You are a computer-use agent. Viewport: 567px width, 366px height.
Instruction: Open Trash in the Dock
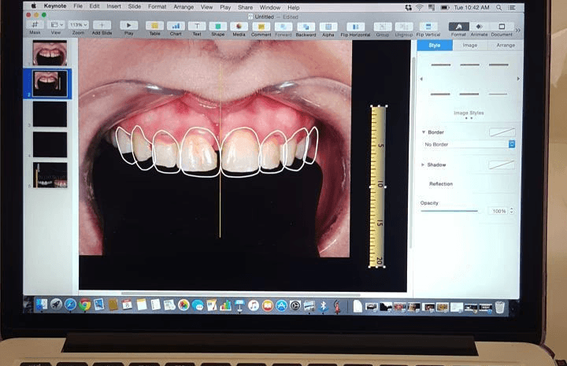point(500,308)
